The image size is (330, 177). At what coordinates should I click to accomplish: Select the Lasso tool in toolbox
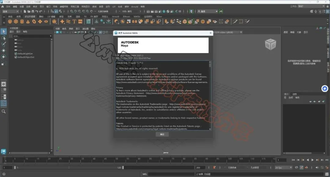click(4, 38)
